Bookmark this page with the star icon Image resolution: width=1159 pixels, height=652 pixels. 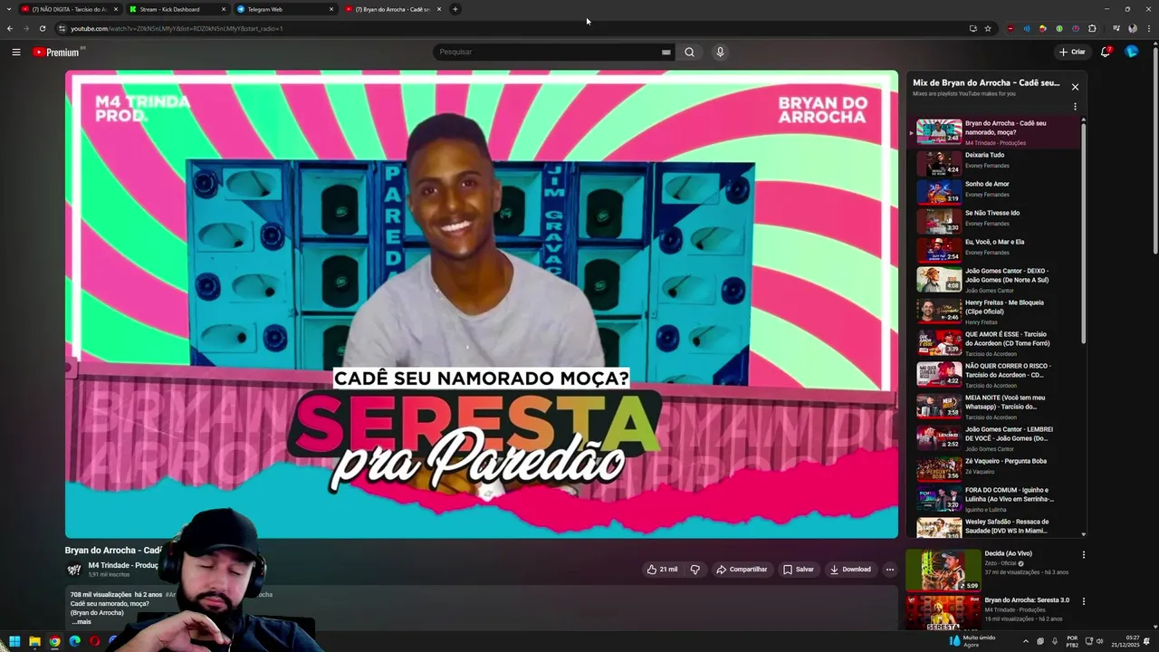pyautogui.click(x=988, y=28)
